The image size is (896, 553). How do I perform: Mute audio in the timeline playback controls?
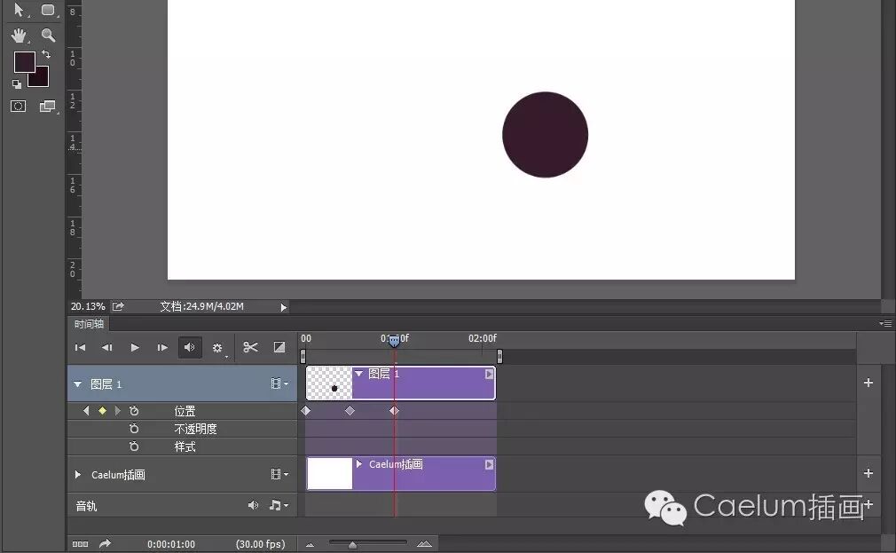click(190, 347)
